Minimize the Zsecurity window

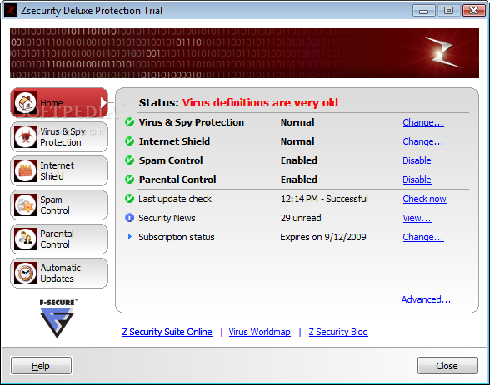click(423, 11)
